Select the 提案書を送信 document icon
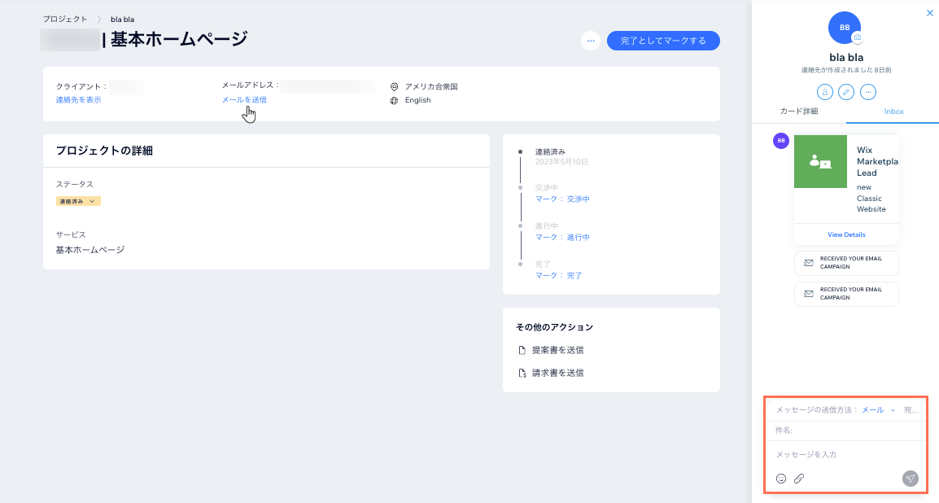 pyautogui.click(x=522, y=348)
